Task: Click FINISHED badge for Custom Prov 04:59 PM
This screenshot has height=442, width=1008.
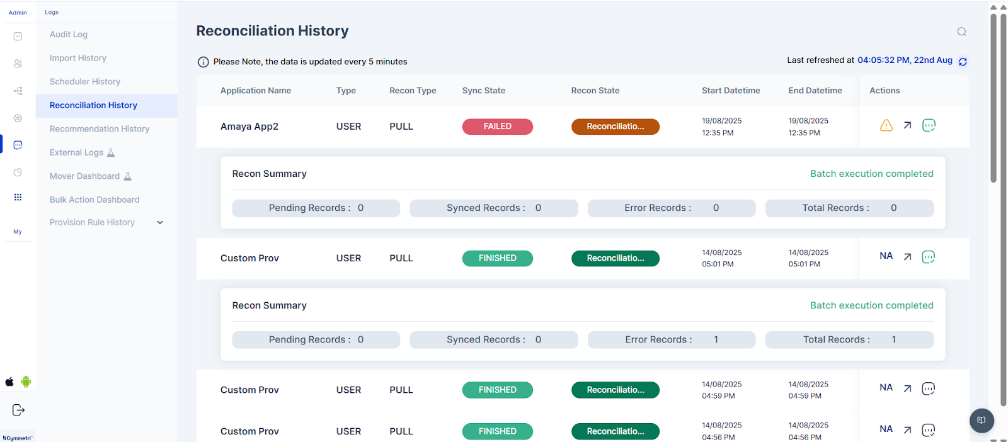Action: click(498, 390)
